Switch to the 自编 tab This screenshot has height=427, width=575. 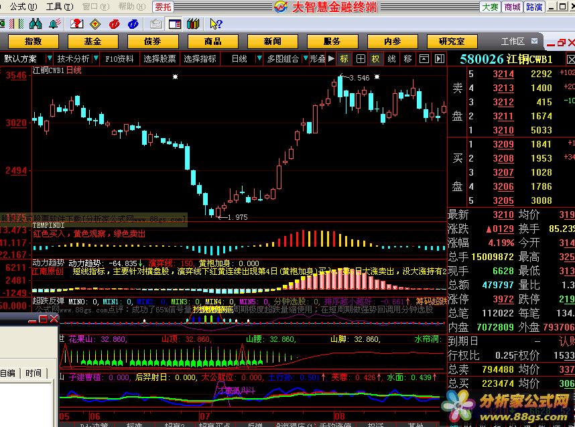coord(8,373)
